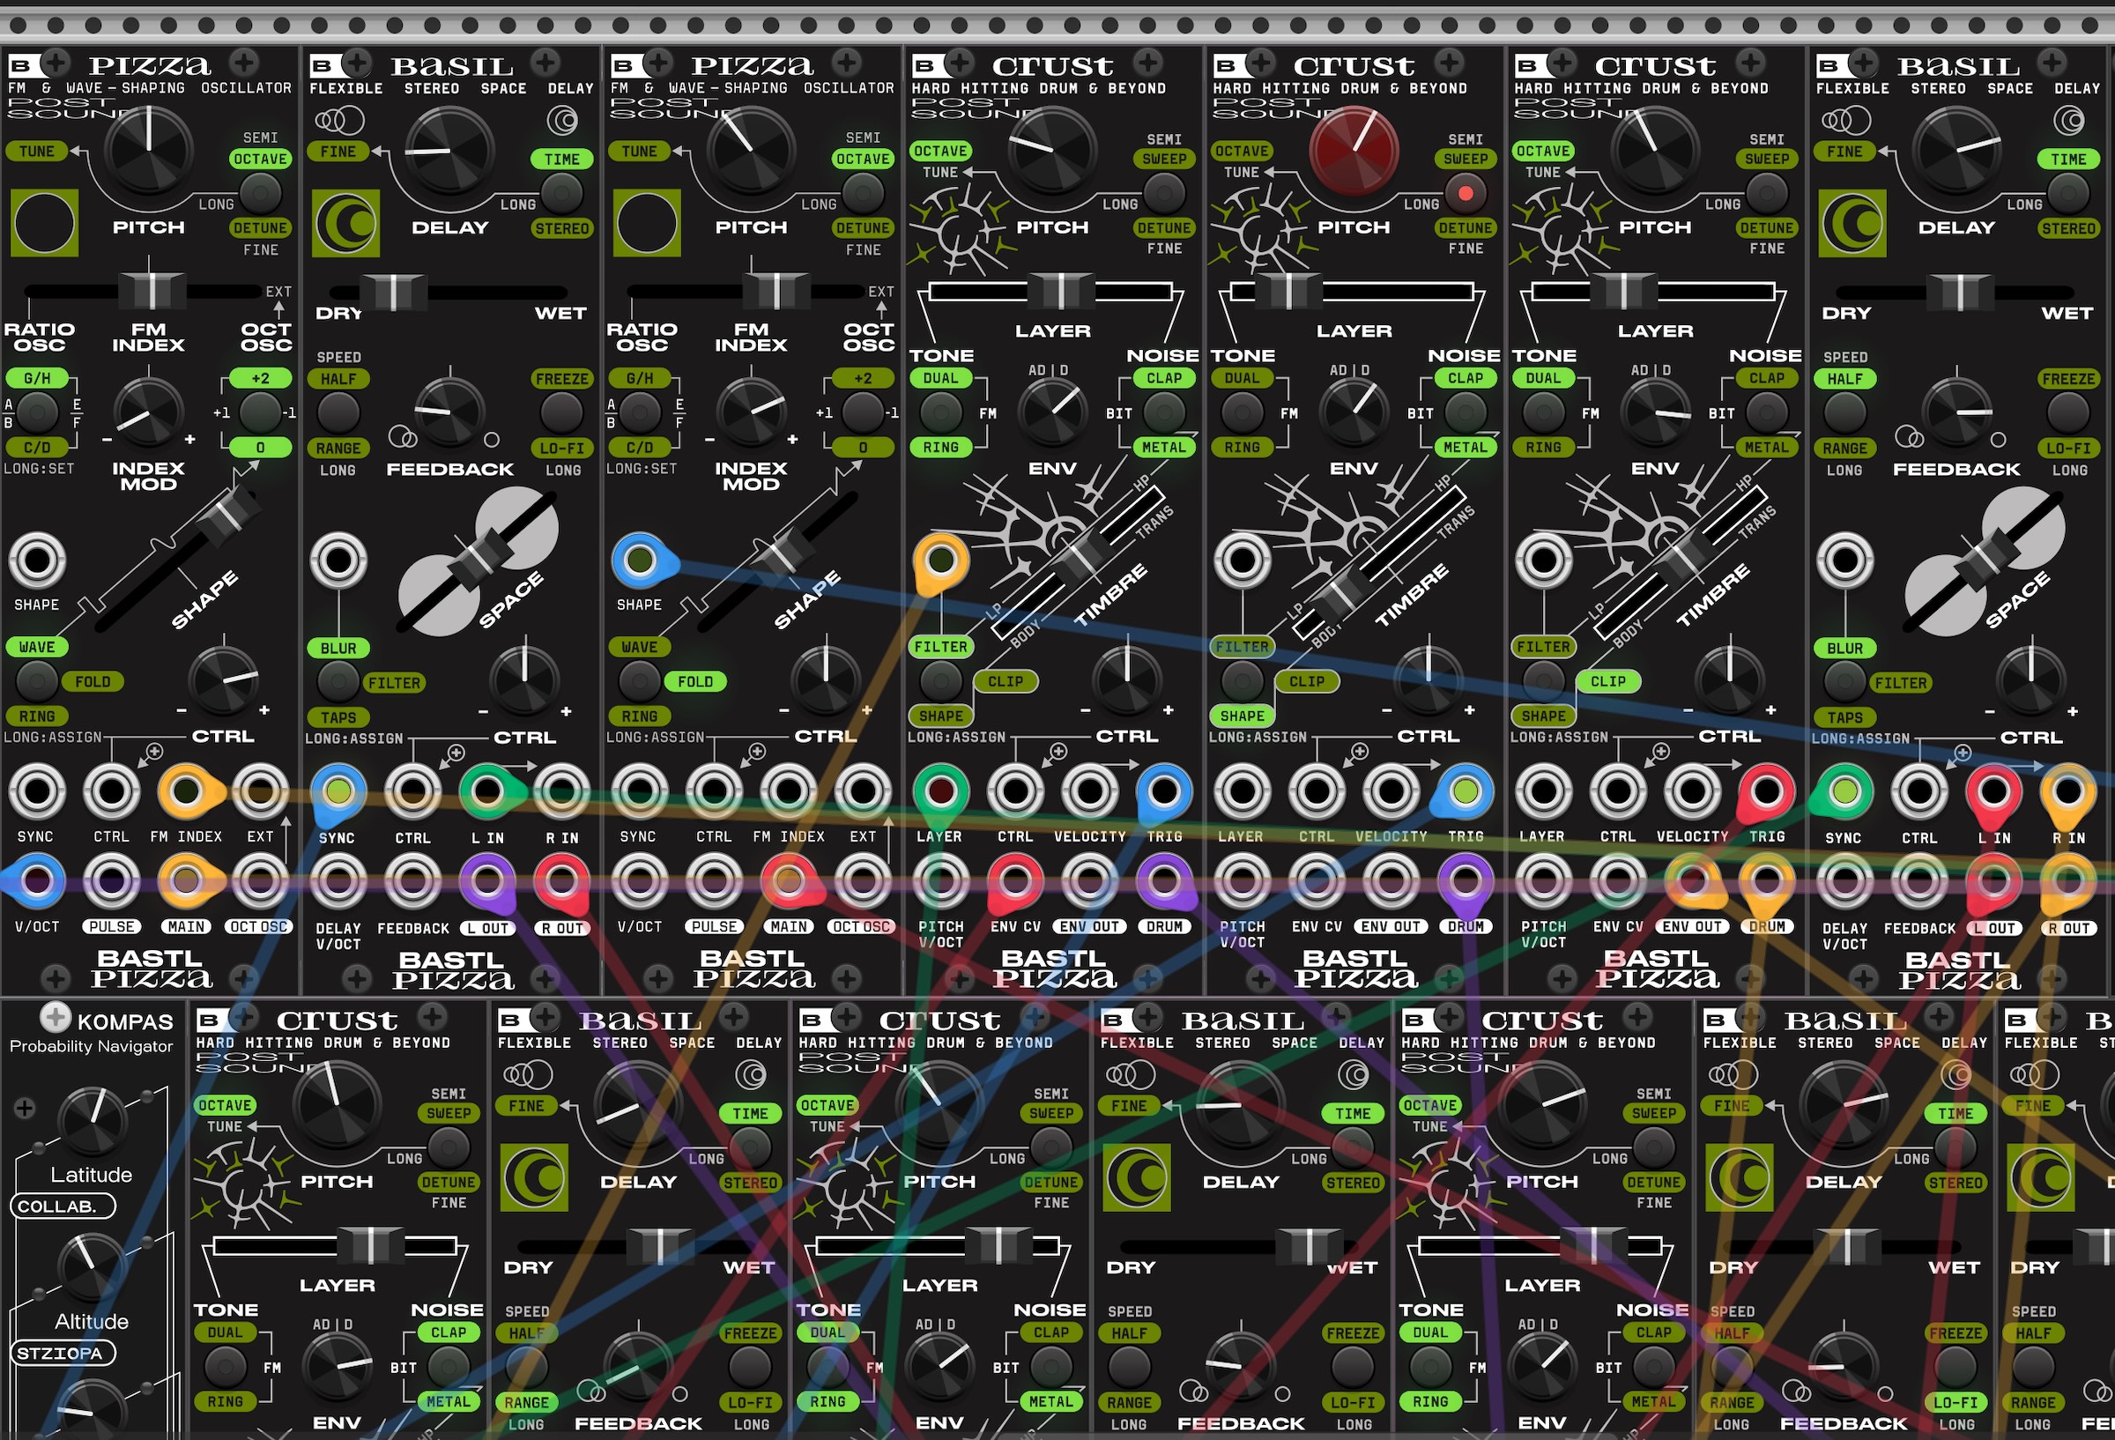Click the silver plus icon beside KOMPAS title
Viewport: 2115px width, 1440px height.
[x=56, y=1017]
